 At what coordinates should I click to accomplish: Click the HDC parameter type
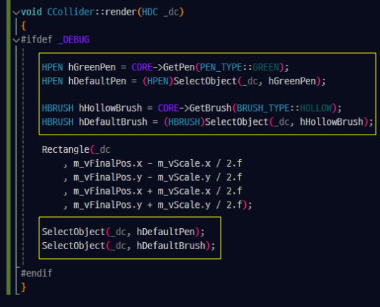pyautogui.click(x=149, y=12)
